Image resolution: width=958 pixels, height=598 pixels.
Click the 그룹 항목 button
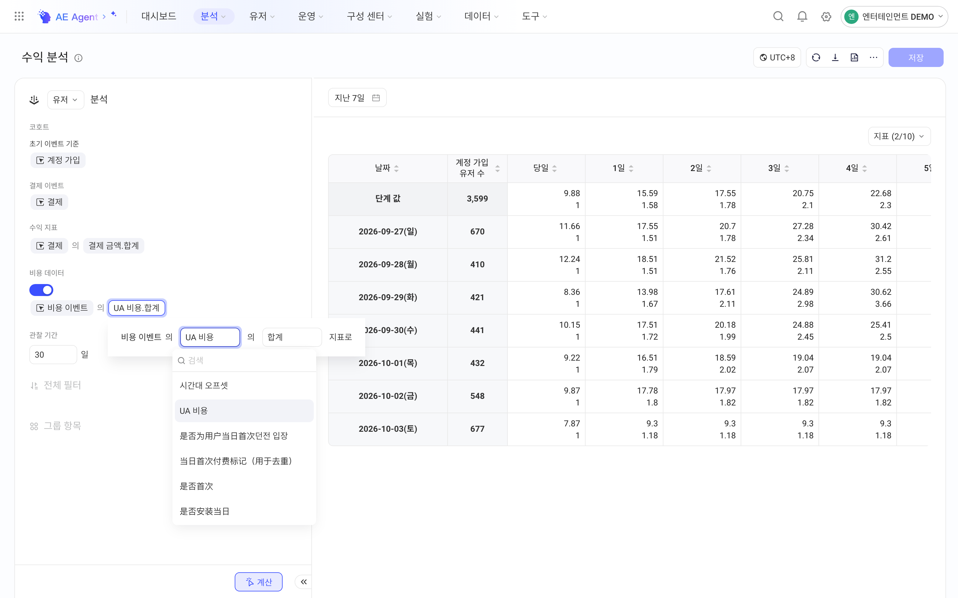56,426
